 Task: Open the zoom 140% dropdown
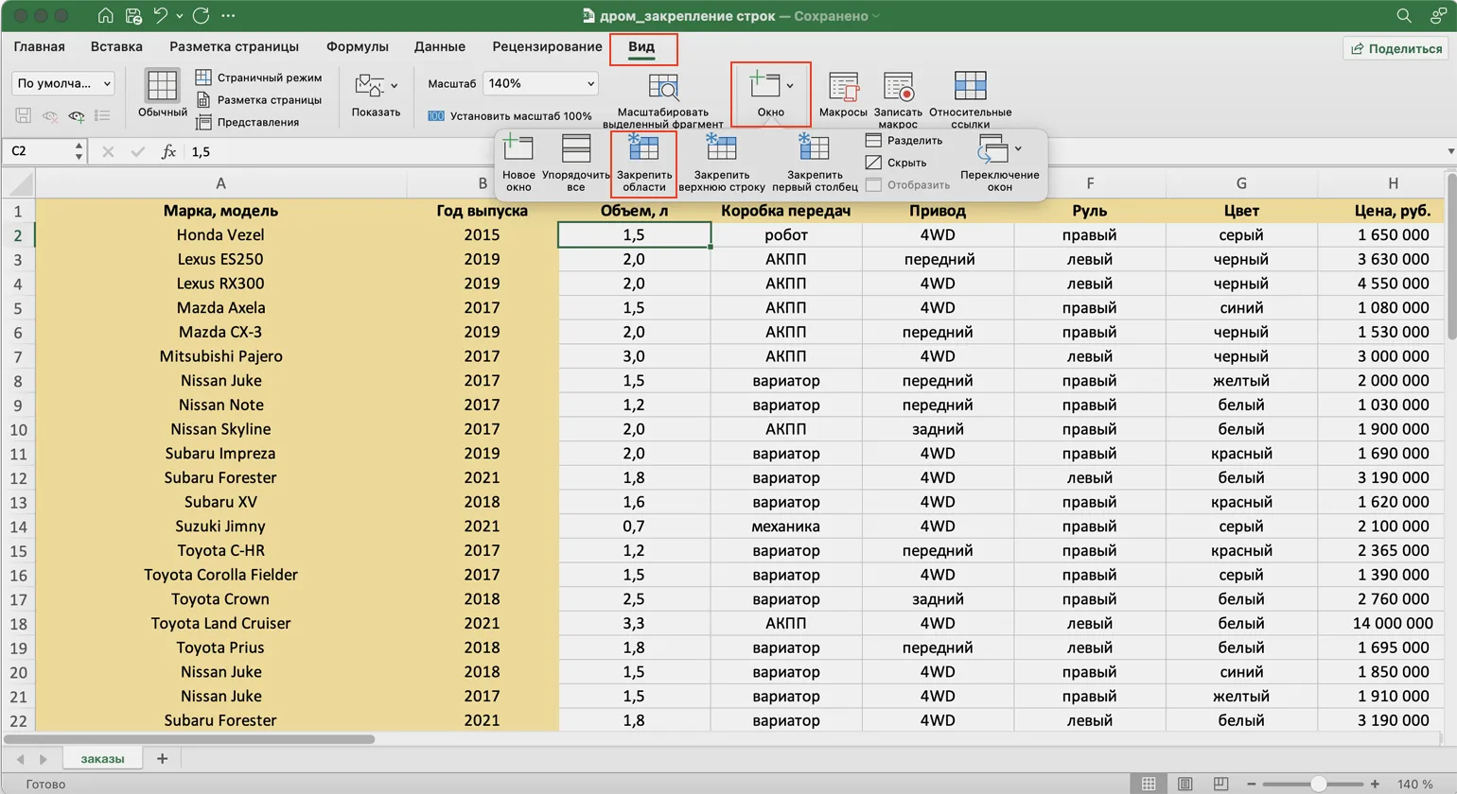540,83
